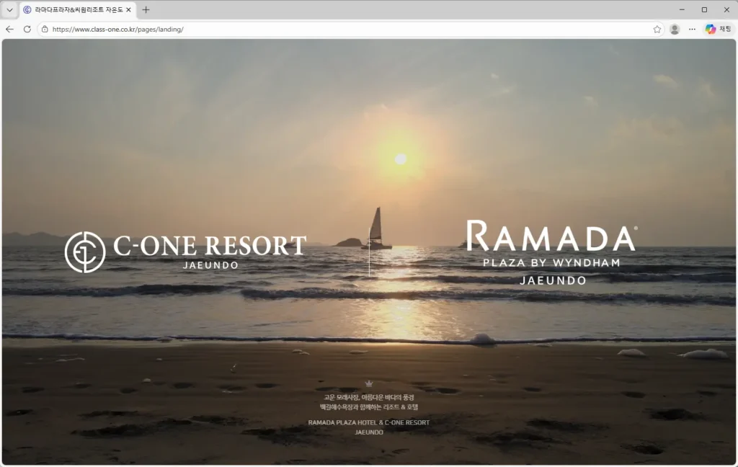Viewport: 738px width, 467px height.
Task: Close the 라마다프라자&씨원리조트 tab
Action: pyautogui.click(x=128, y=10)
